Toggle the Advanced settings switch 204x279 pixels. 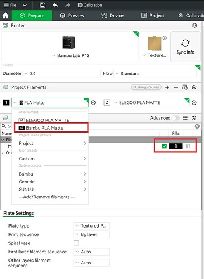point(175,118)
